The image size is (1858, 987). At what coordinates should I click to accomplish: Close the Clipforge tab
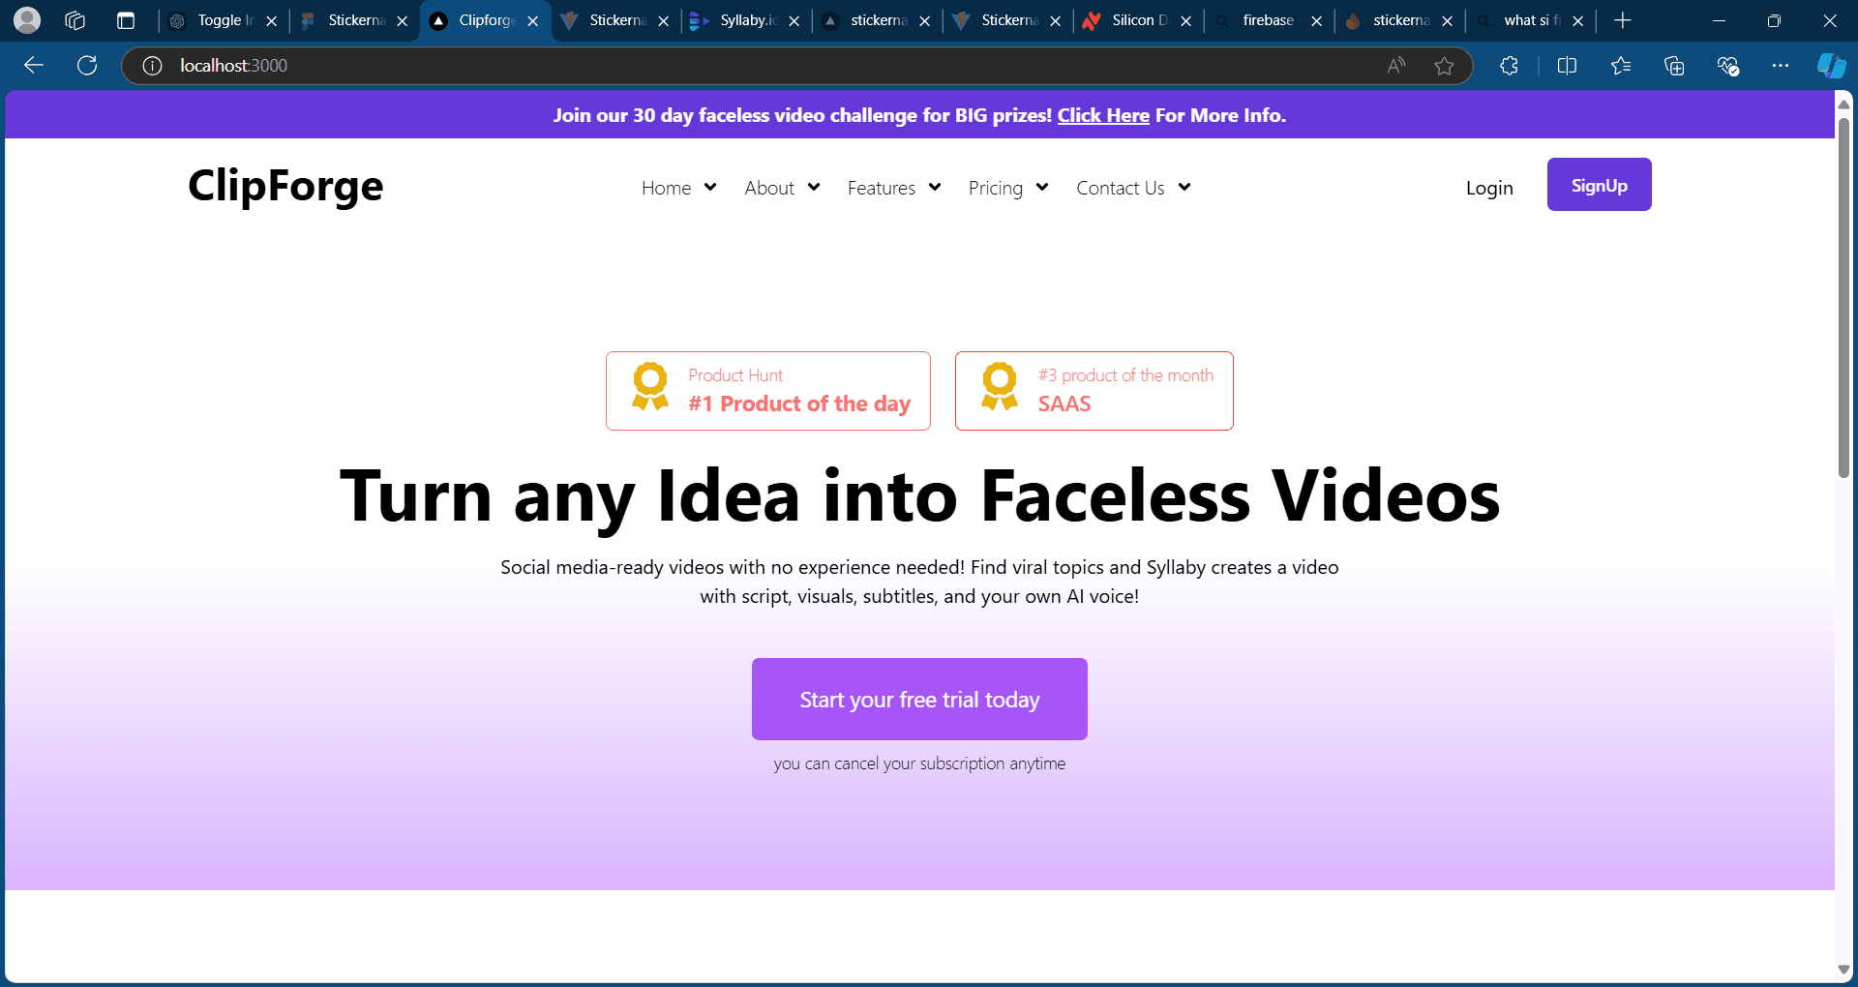click(532, 20)
